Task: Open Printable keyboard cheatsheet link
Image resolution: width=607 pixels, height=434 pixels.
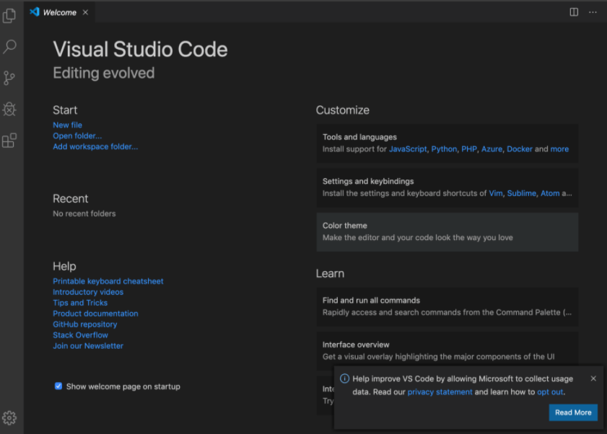Action: tap(108, 281)
